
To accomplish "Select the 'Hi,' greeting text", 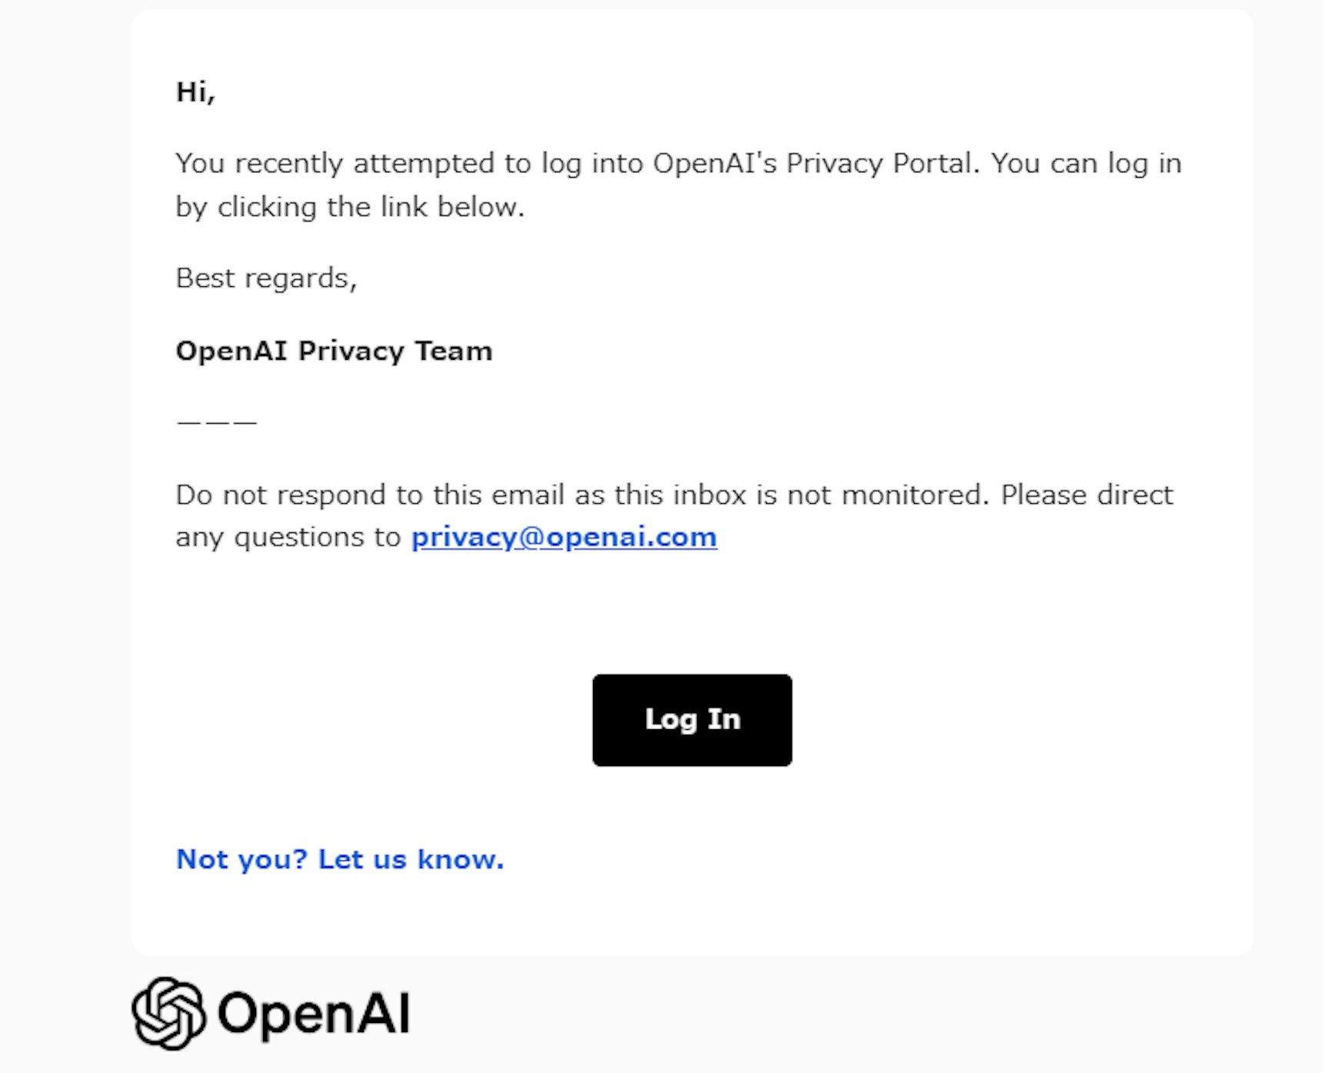I will (x=195, y=92).
